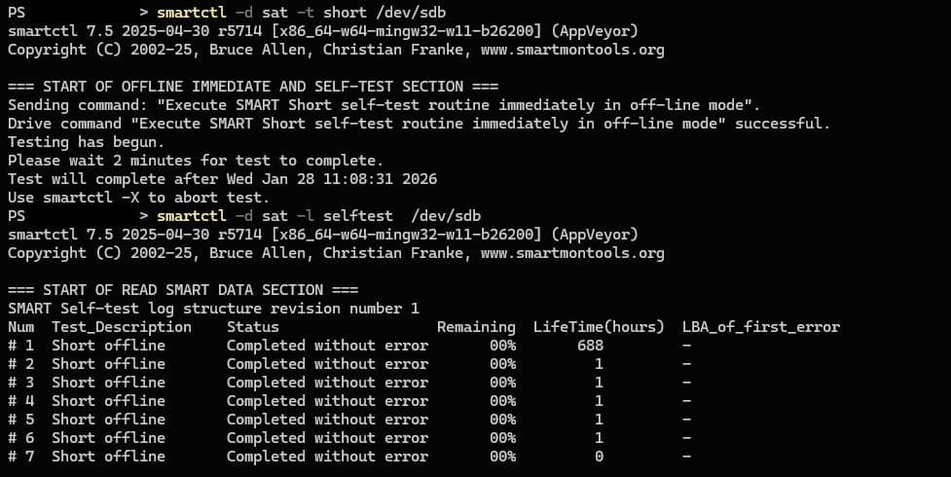Click the 'Remaining' column header
Image resolution: width=951 pixels, height=477 pixels.
[x=476, y=327]
